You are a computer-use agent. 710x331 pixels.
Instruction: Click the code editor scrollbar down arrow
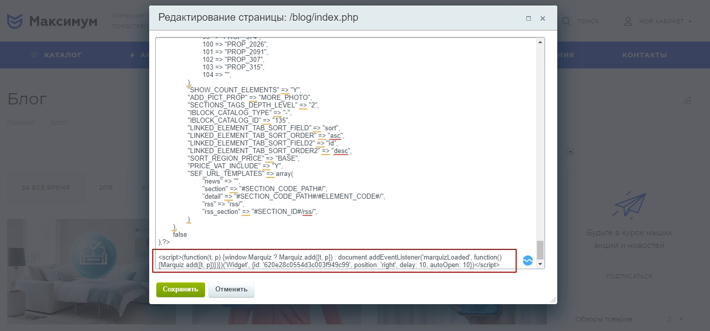tap(540, 264)
